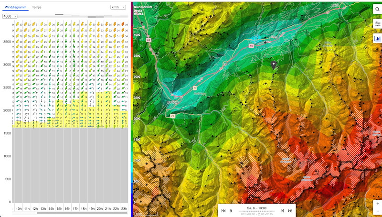This screenshot has height=217, width=382.
Task: Click the 23h hour column label
Action: (x=124, y=208)
